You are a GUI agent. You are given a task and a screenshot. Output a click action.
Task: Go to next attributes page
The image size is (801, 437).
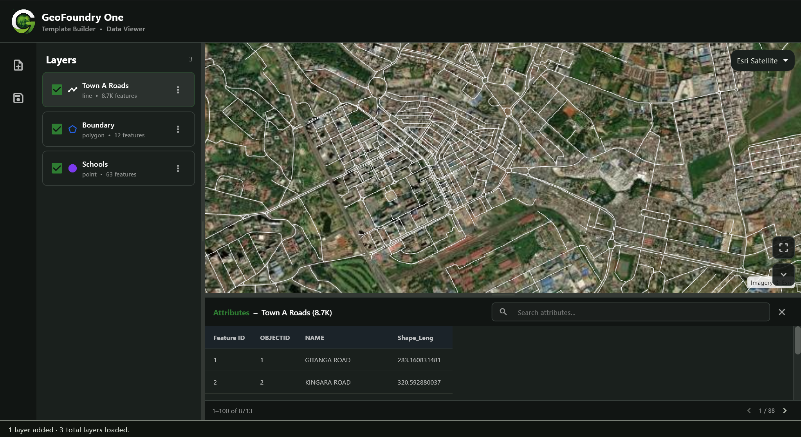pos(785,410)
